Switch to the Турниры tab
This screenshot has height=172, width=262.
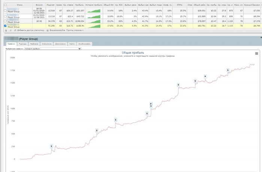[22, 44]
